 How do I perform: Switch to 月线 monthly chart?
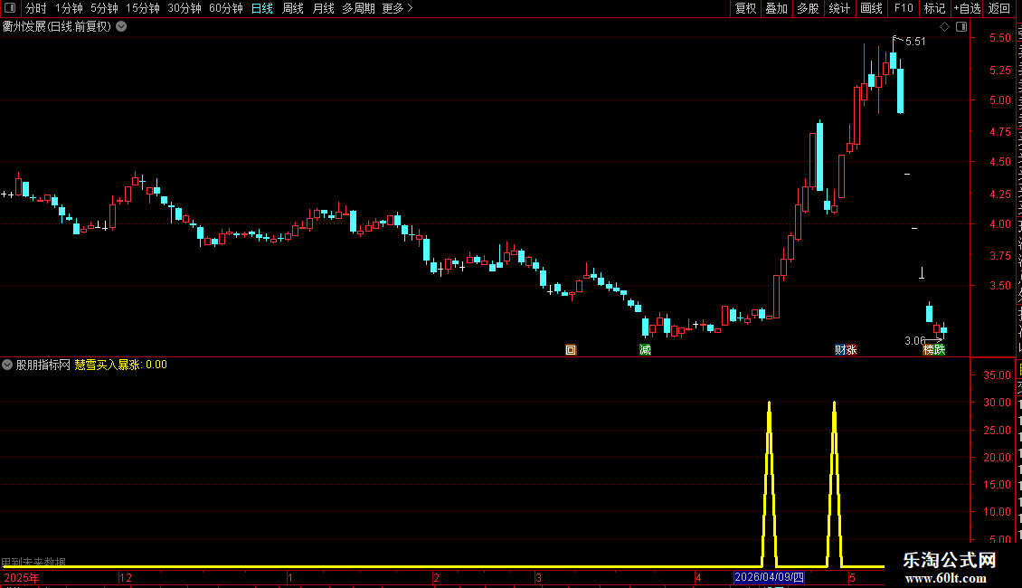point(323,8)
